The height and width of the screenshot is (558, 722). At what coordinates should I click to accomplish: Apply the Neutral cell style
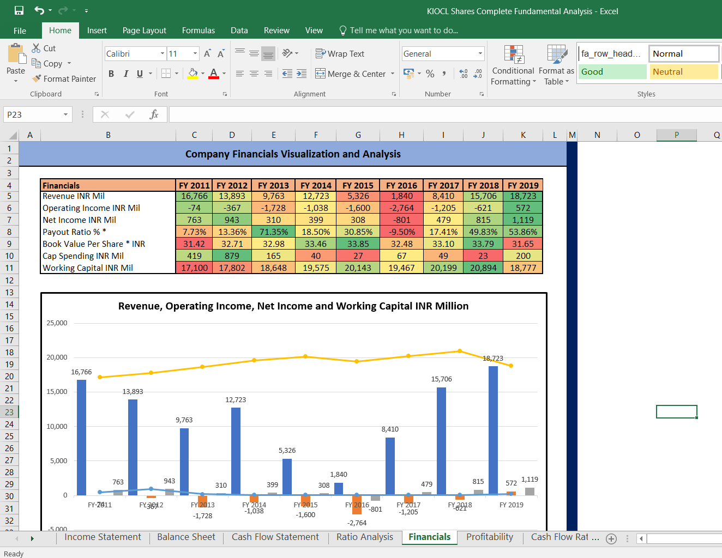684,71
